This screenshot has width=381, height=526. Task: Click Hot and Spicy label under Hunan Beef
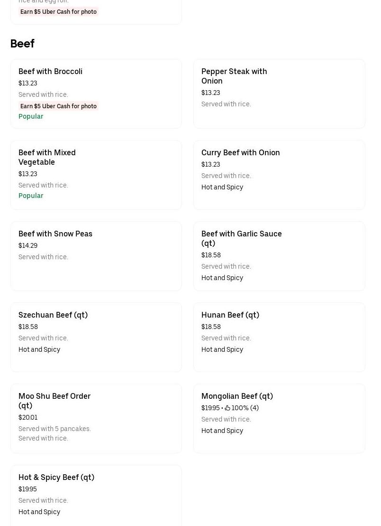click(x=222, y=350)
